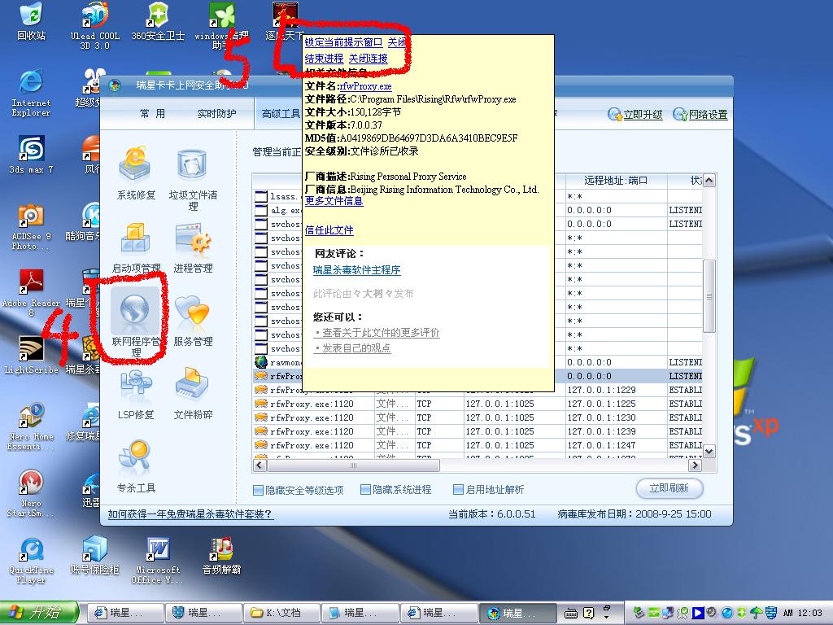Click the 立即升级 update icon link
The width and height of the screenshot is (833, 625).
pyautogui.click(x=635, y=114)
